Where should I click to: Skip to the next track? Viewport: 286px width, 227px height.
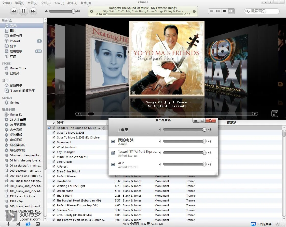pos(33,11)
